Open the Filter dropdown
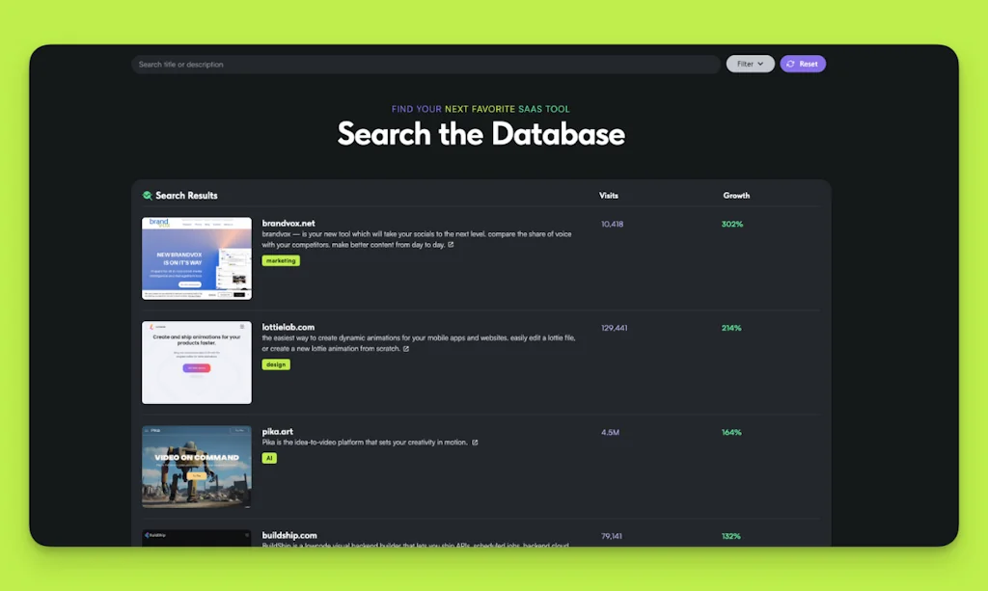 point(750,63)
